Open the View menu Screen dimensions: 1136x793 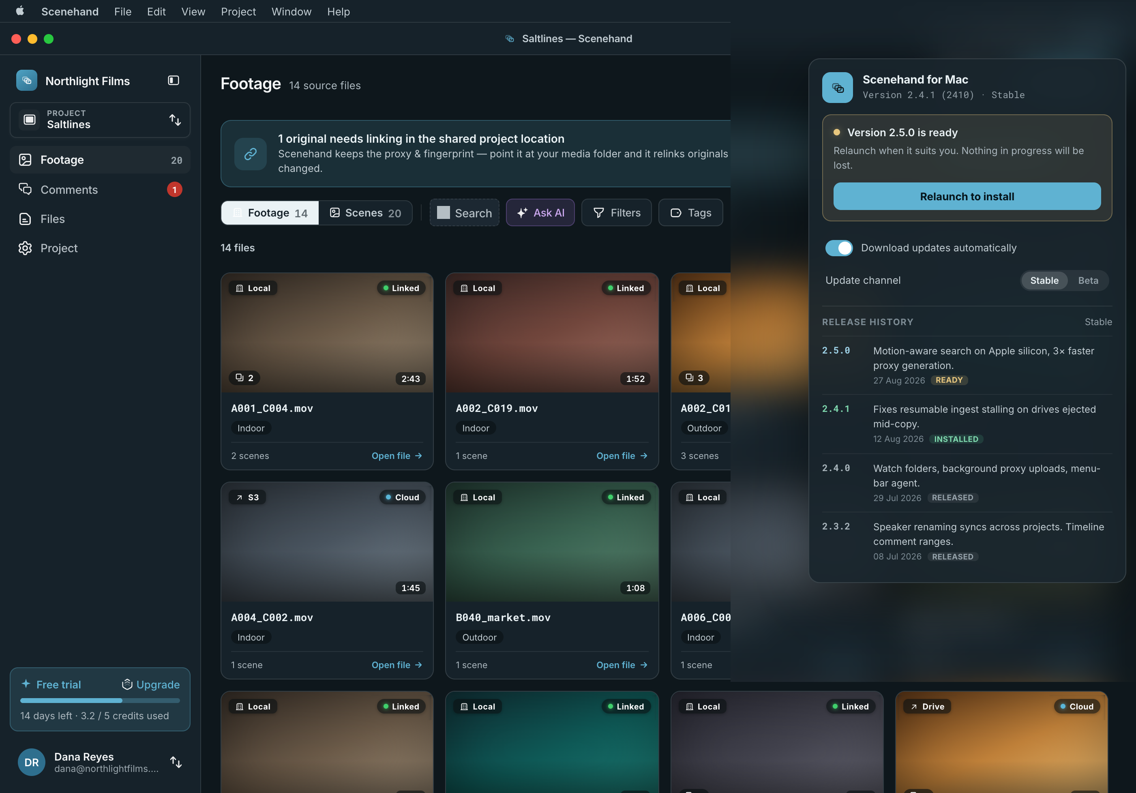coord(193,11)
